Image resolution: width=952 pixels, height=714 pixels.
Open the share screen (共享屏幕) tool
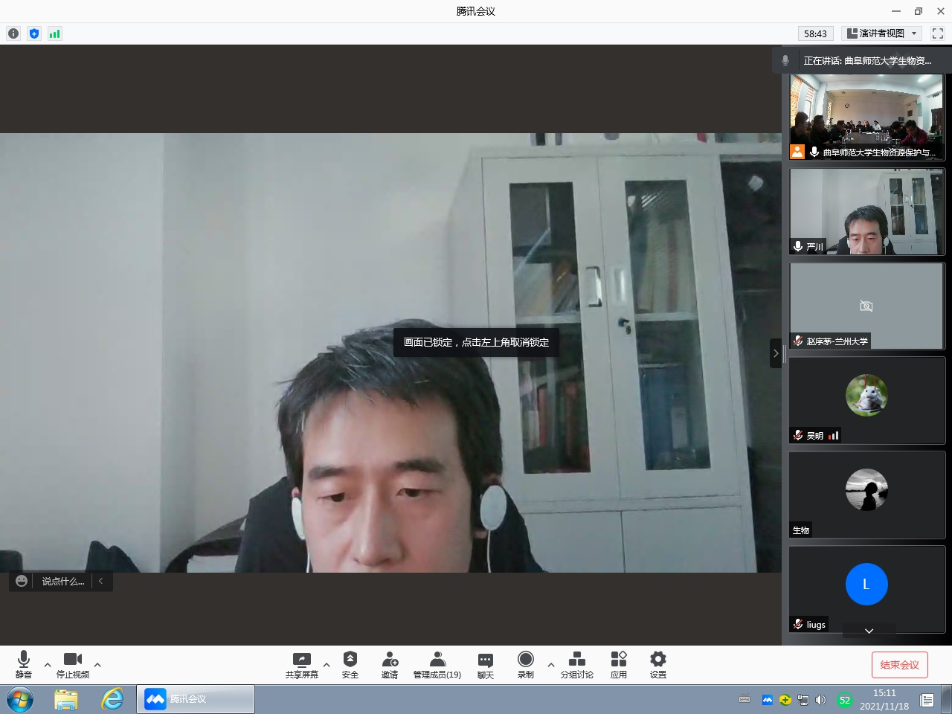click(x=301, y=664)
